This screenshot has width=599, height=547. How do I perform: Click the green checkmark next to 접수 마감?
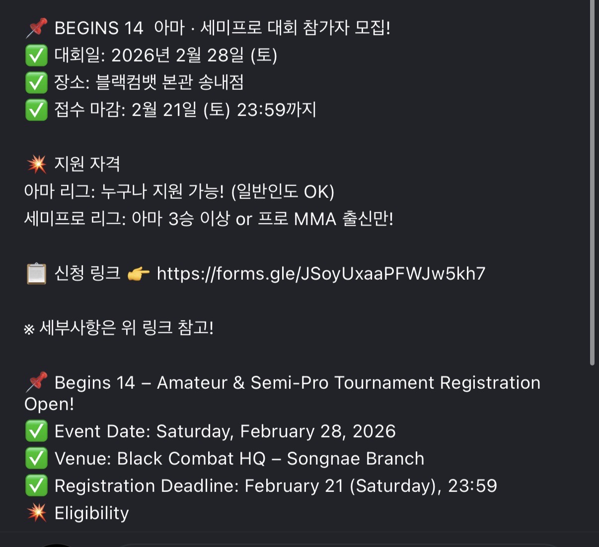pos(36,110)
